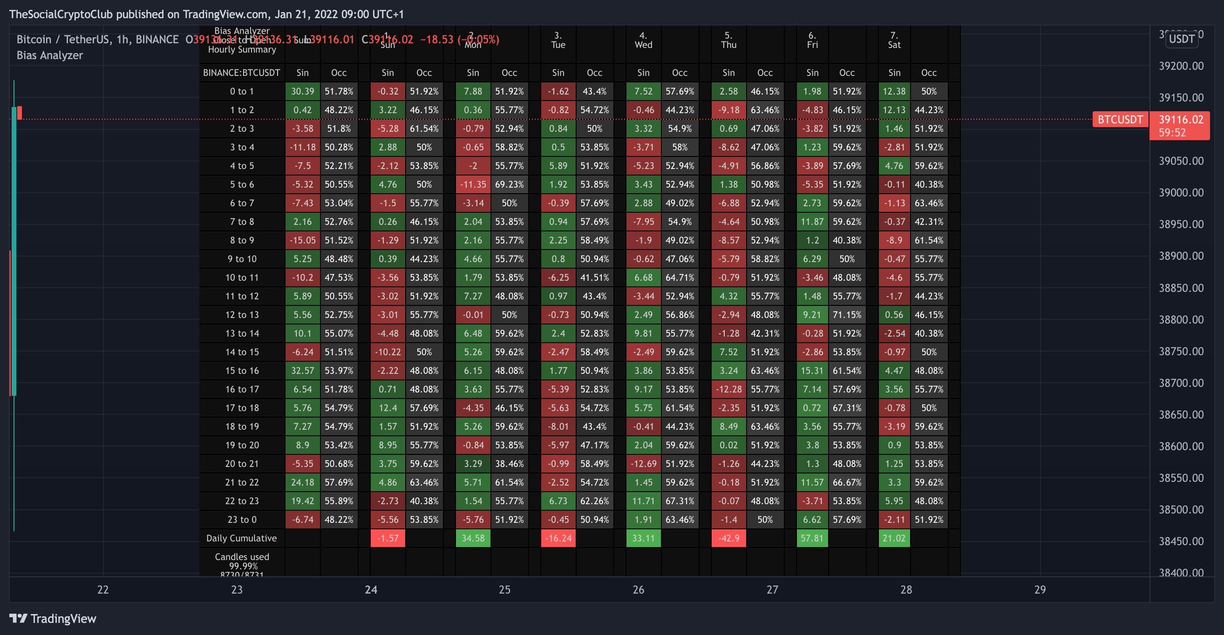Screen dimensions: 1224x635
Task: Click the 67.31% Wednesday 22 to 23 cell
Action: 680,500
